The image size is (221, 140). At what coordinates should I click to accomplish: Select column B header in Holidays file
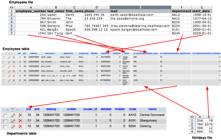(208, 116)
